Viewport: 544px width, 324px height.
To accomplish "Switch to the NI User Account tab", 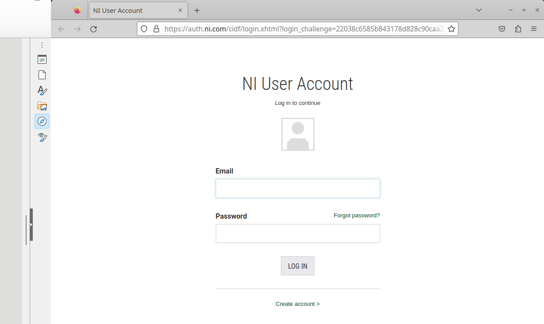I will tap(138, 10).
